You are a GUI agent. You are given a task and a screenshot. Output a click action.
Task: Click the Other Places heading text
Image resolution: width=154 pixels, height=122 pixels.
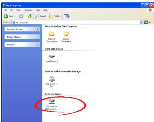14,37
